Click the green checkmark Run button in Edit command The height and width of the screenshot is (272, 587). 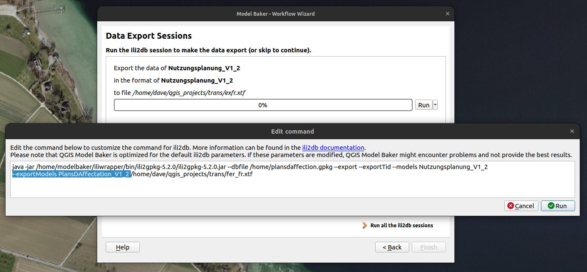558,206
